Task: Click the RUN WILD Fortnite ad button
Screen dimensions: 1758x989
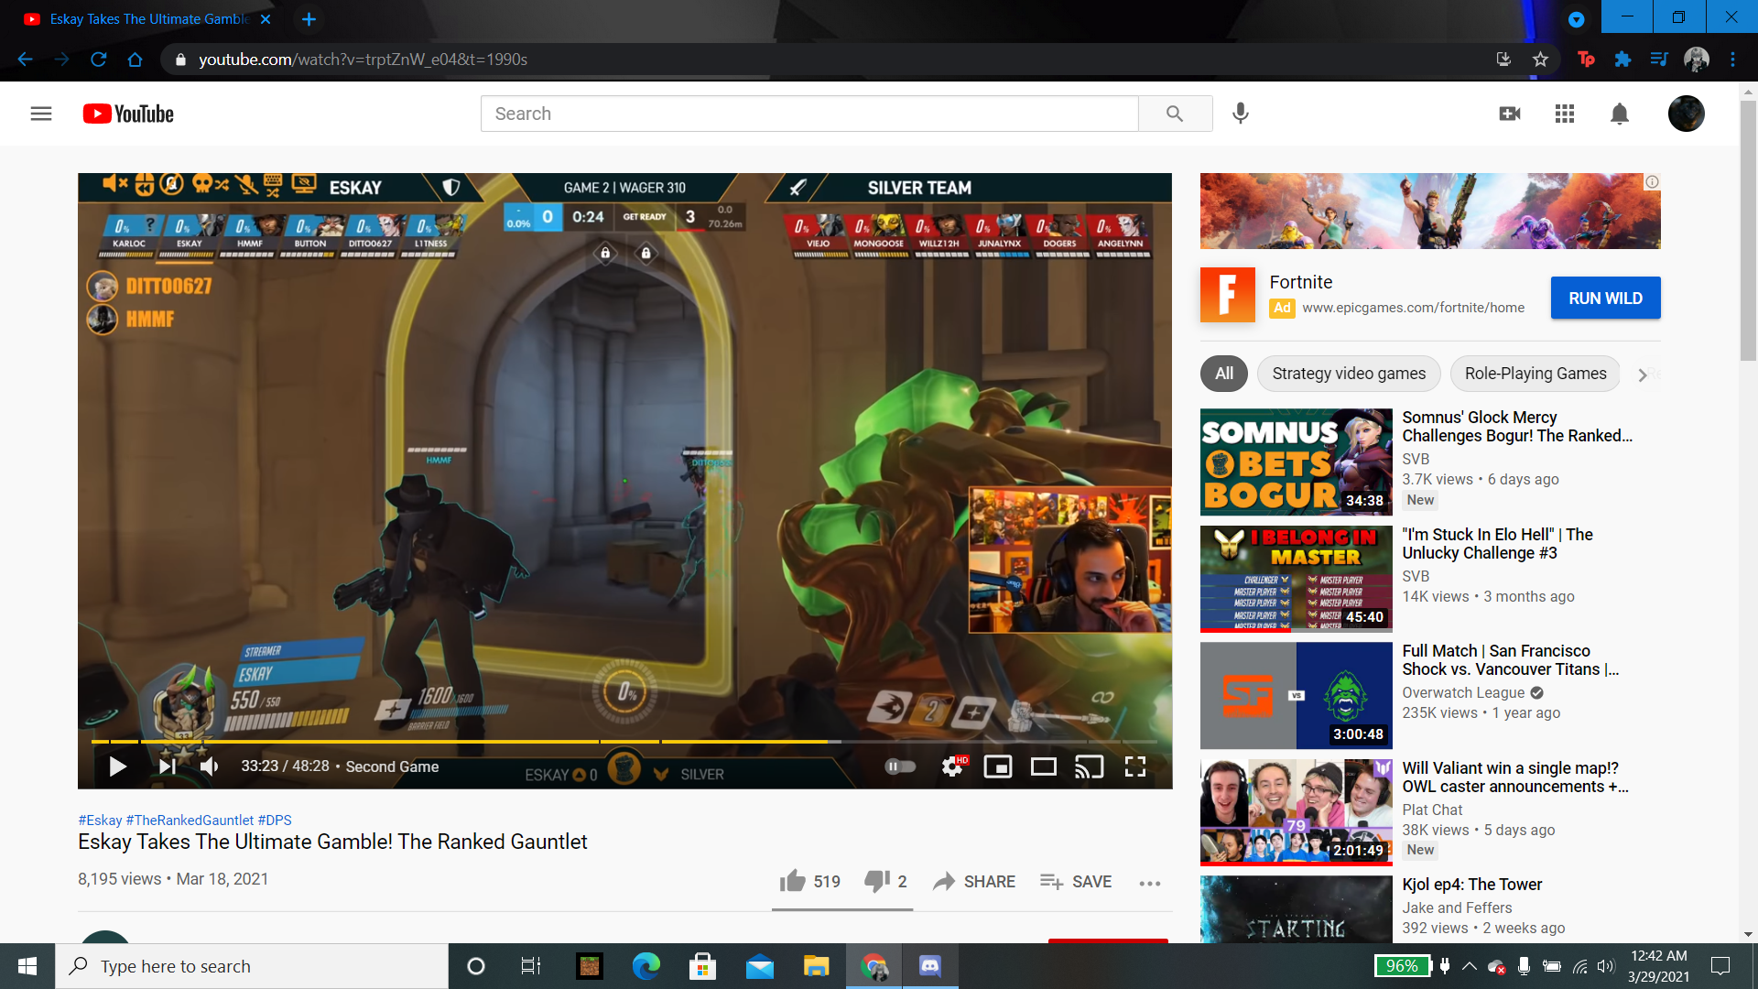Action: [x=1605, y=298]
